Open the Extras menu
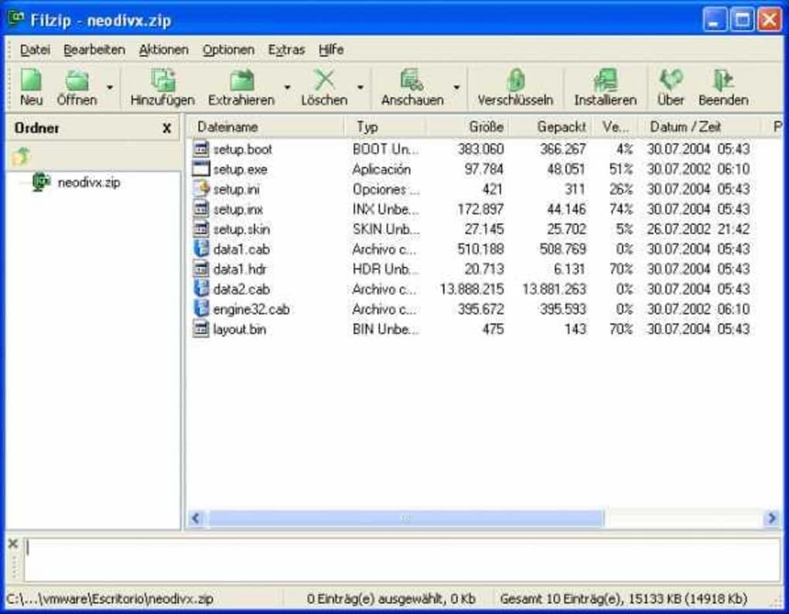 point(286,49)
